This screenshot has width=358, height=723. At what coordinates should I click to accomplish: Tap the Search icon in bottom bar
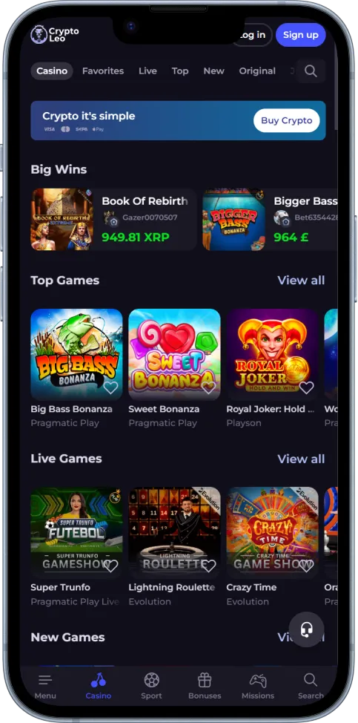pyautogui.click(x=311, y=680)
